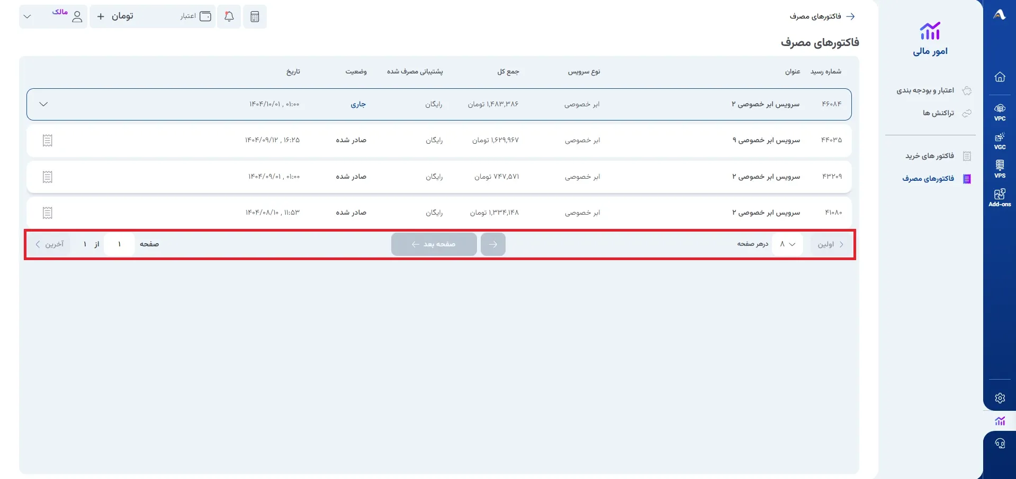Click back arrow next to breadcrumb
1016x479 pixels.
850,16
